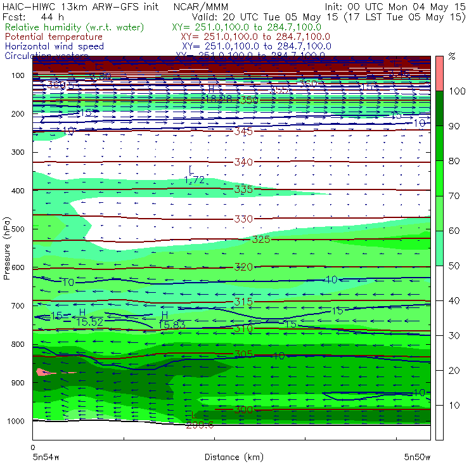Screen dimensions: 469x469
Task: Click the 'L 299.6' temperature minimum label
Action: (200, 421)
